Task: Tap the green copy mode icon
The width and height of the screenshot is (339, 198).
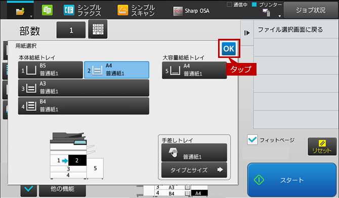Action: tap(47, 10)
